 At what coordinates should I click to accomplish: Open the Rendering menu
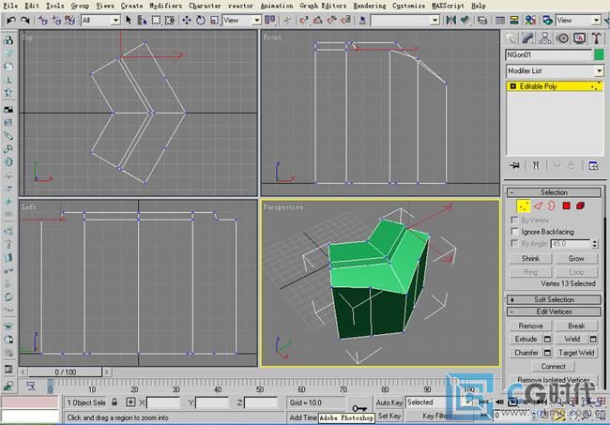click(370, 6)
